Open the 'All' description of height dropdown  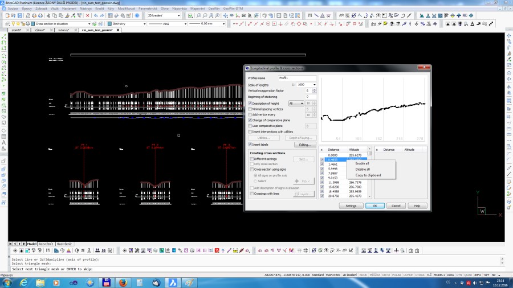coord(296,103)
